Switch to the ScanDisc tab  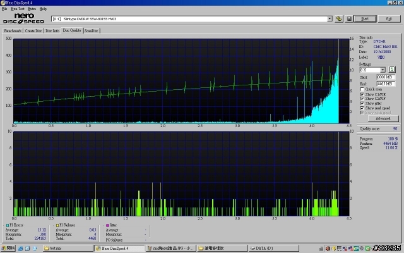(92, 31)
